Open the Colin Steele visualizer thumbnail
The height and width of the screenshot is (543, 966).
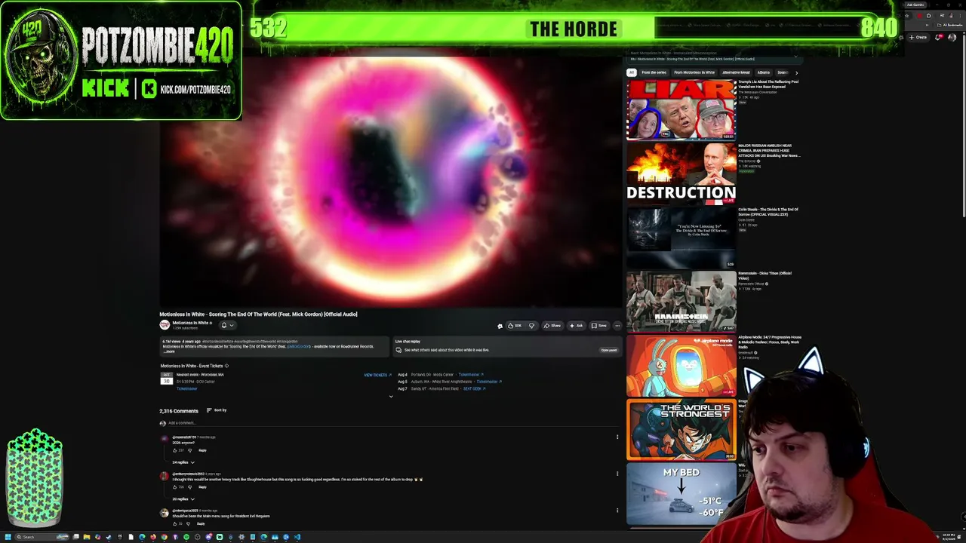[x=681, y=238]
